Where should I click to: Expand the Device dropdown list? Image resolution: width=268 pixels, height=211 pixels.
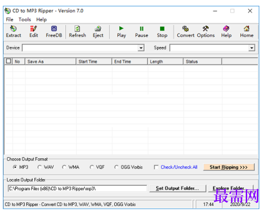[141, 48]
